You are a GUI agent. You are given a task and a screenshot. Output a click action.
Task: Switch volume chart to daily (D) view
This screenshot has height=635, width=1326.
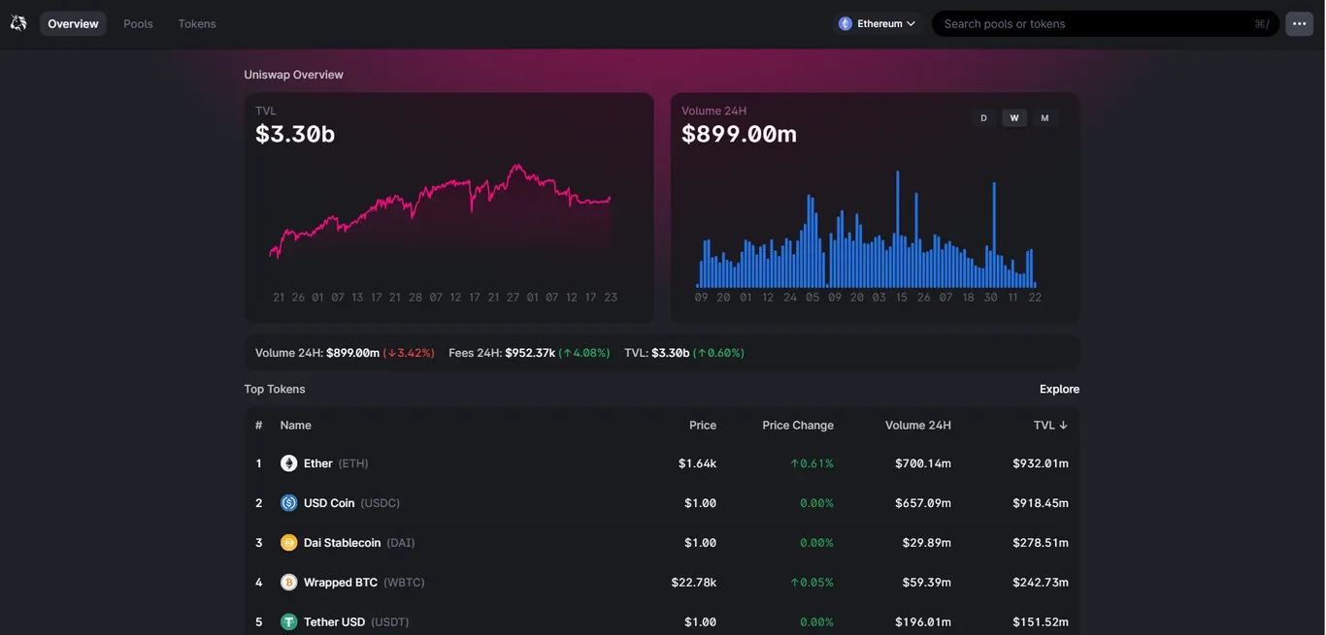[x=983, y=118]
